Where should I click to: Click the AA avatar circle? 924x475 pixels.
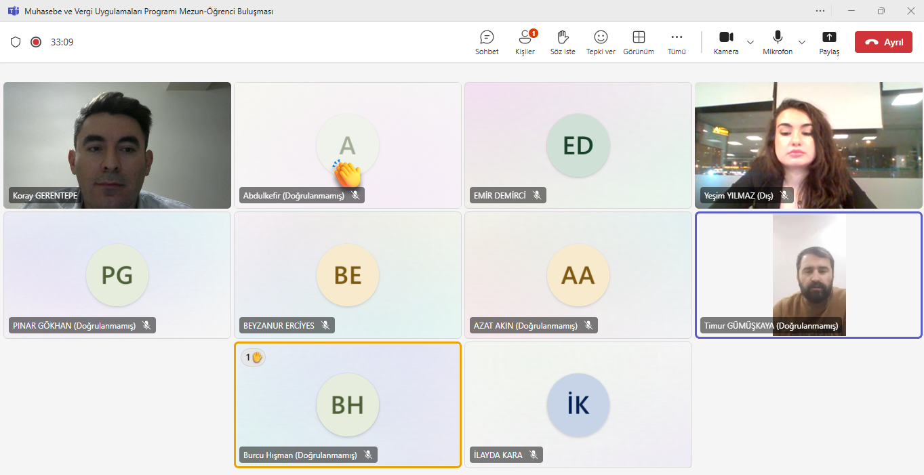click(x=578, y=275)
